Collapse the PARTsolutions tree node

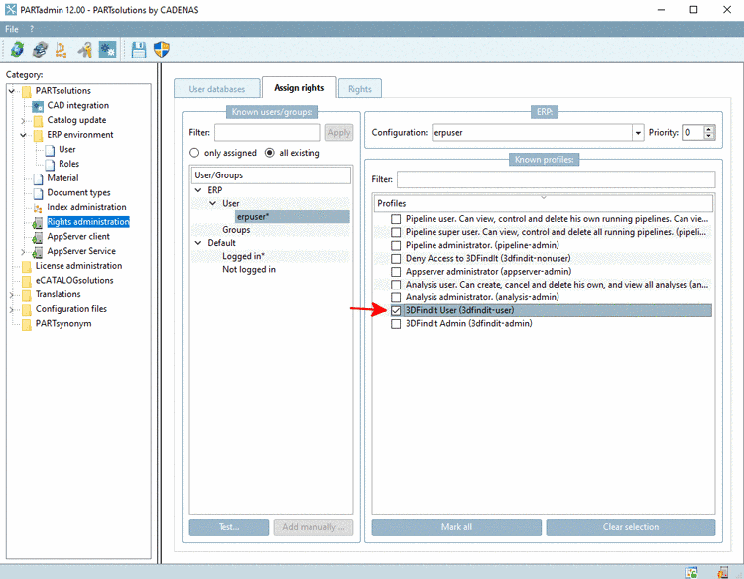pos(11,91)
